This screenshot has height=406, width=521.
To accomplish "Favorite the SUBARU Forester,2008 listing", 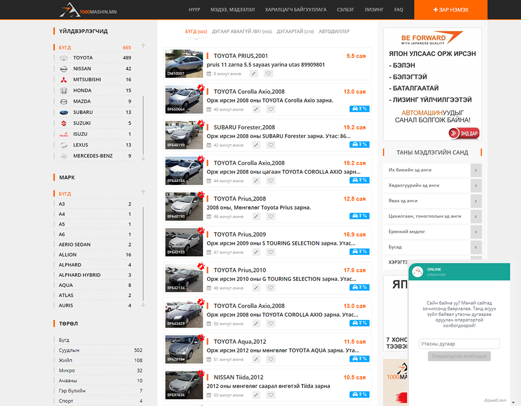I will pos(271,145).
